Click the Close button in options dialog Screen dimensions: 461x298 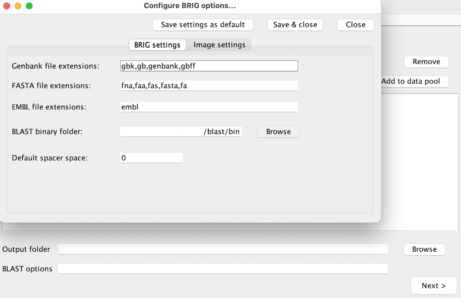point(355,25)
